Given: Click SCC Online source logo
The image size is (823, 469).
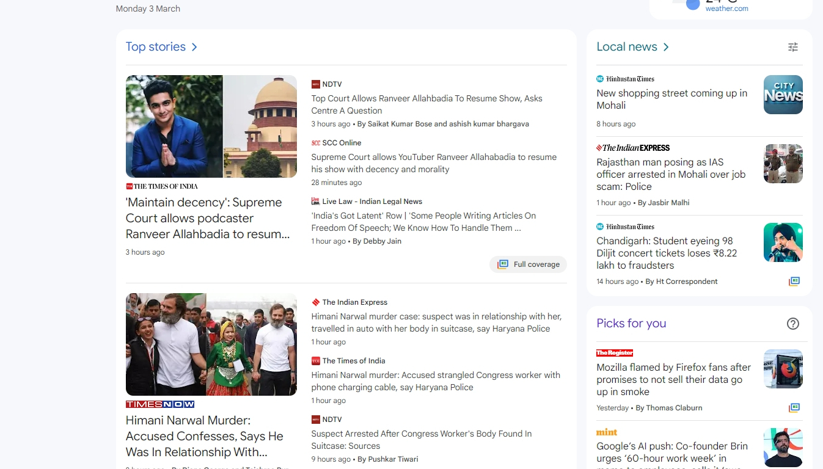Looking at the screenshot, I should coord(316,143).
